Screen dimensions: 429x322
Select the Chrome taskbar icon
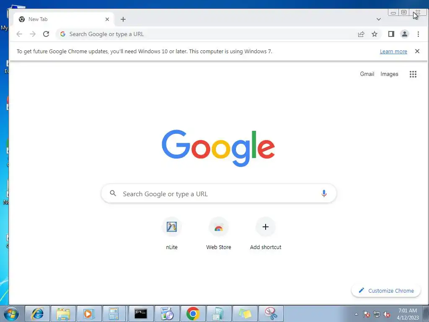[193, 314]
